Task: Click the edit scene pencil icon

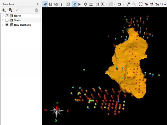Action: (x=56, y=4)
